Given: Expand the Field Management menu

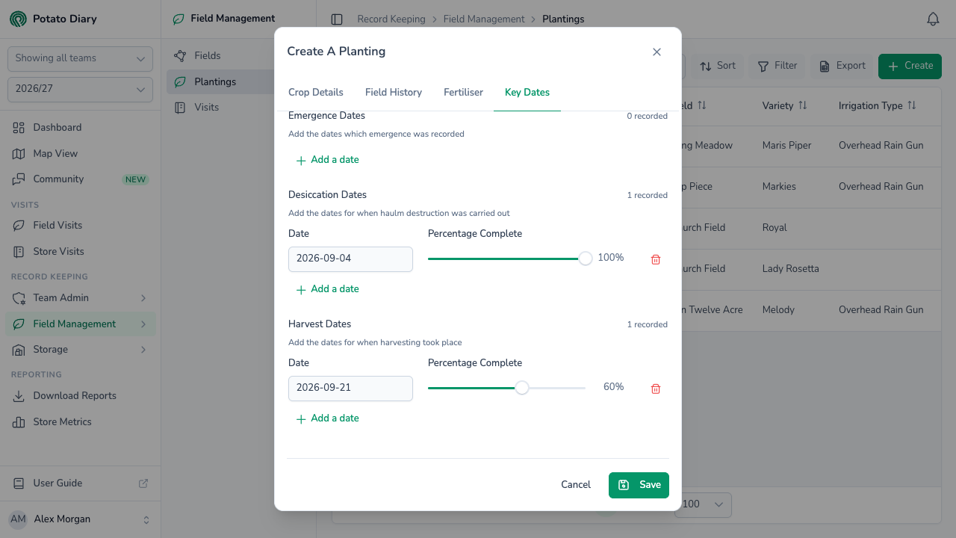Looking at the screenshot, I should 81,324.
